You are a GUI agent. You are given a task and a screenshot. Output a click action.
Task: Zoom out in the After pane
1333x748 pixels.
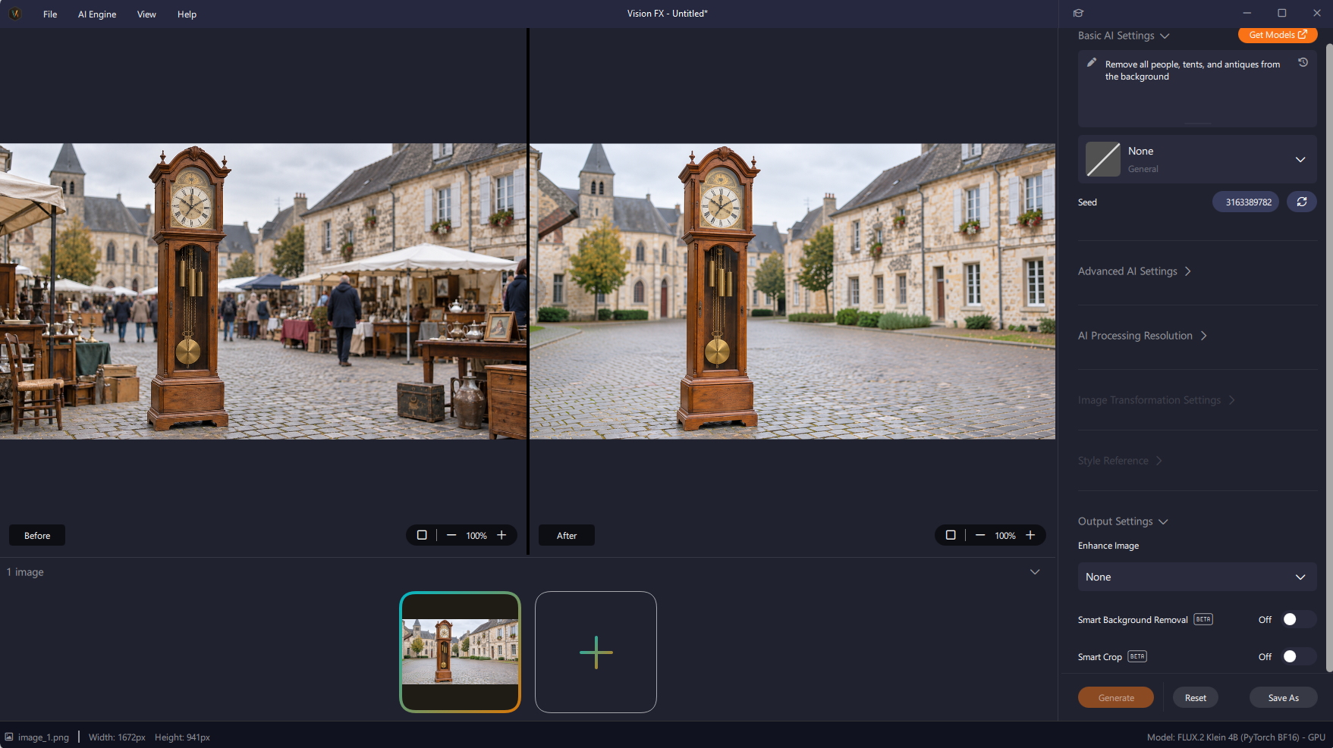pos(980,535)
